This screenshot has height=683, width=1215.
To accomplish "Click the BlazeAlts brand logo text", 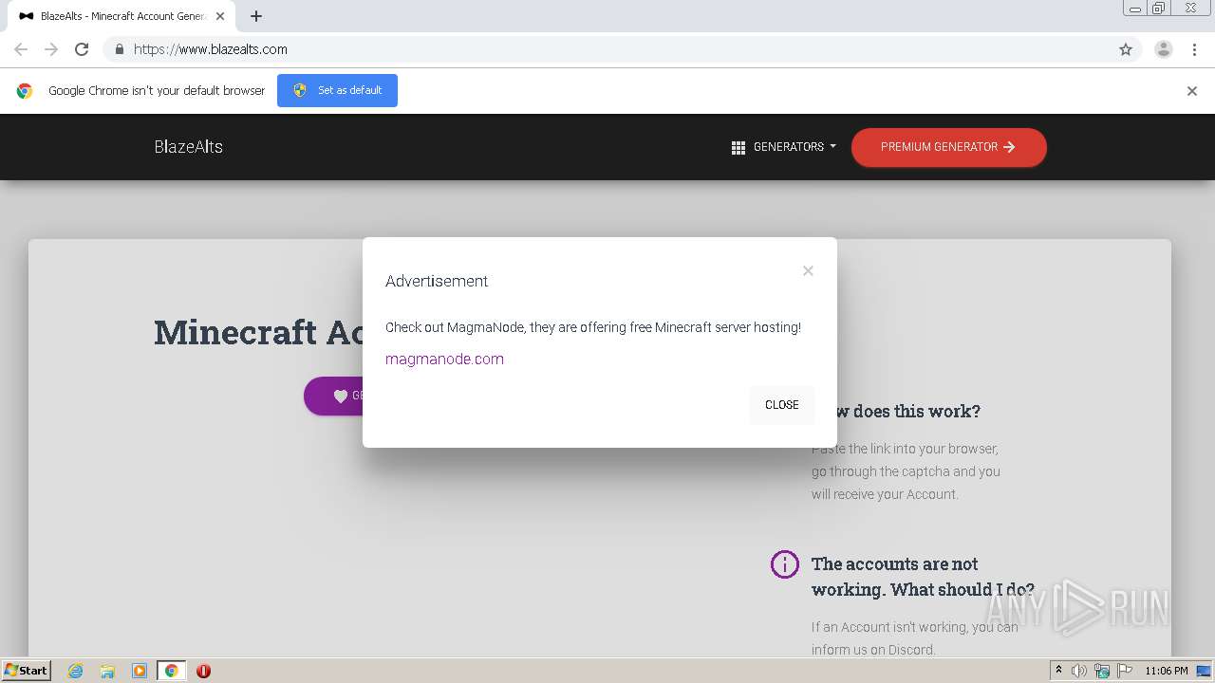I will pos(189,147).
